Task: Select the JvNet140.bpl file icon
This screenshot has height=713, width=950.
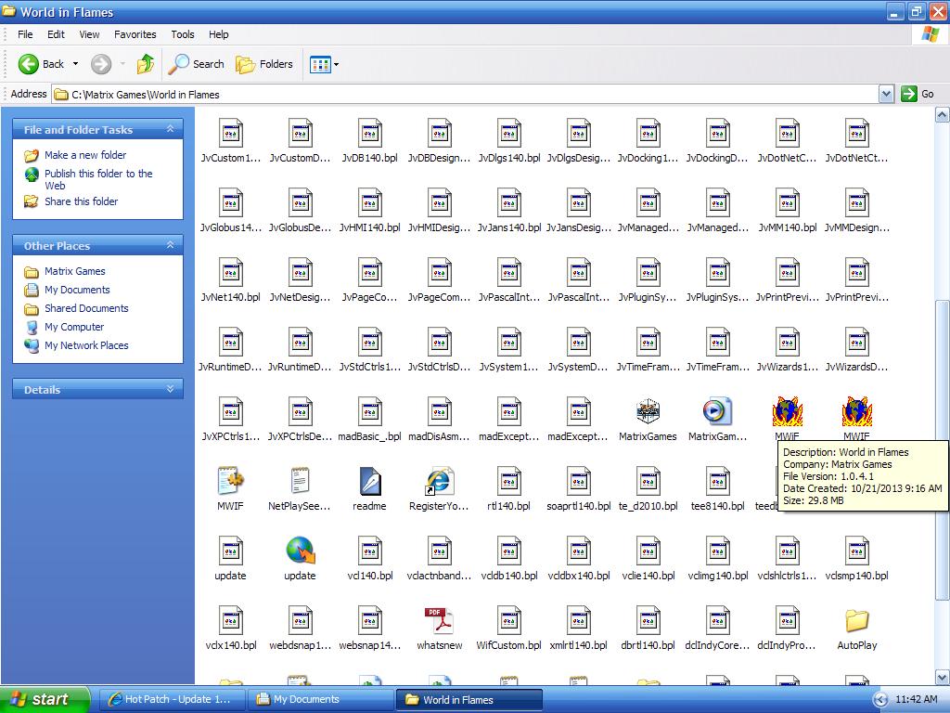Action: (x=230, y=272)
